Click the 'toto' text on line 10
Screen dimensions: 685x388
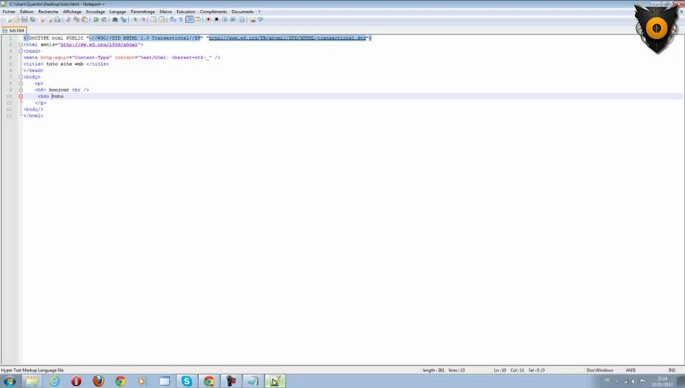(58, 96)
